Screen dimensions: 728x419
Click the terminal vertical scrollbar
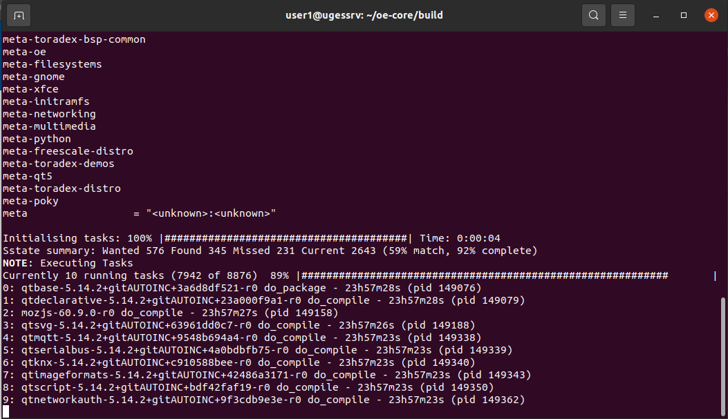[722, 357]
